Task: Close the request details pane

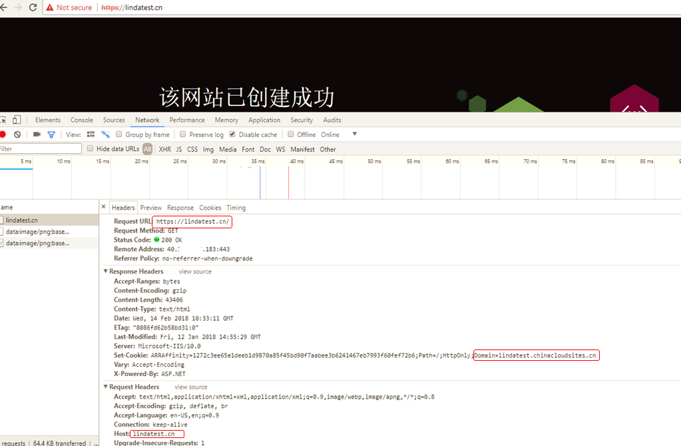Action: (x=103, y=207)
